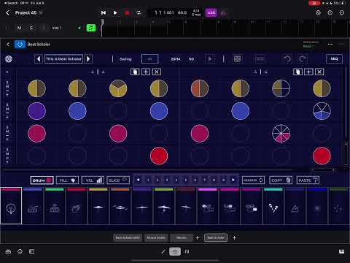The image size is (350, 263).
Task: Select the highlighted Beat Scholar plug-in tab
Action: pos(216,237)
